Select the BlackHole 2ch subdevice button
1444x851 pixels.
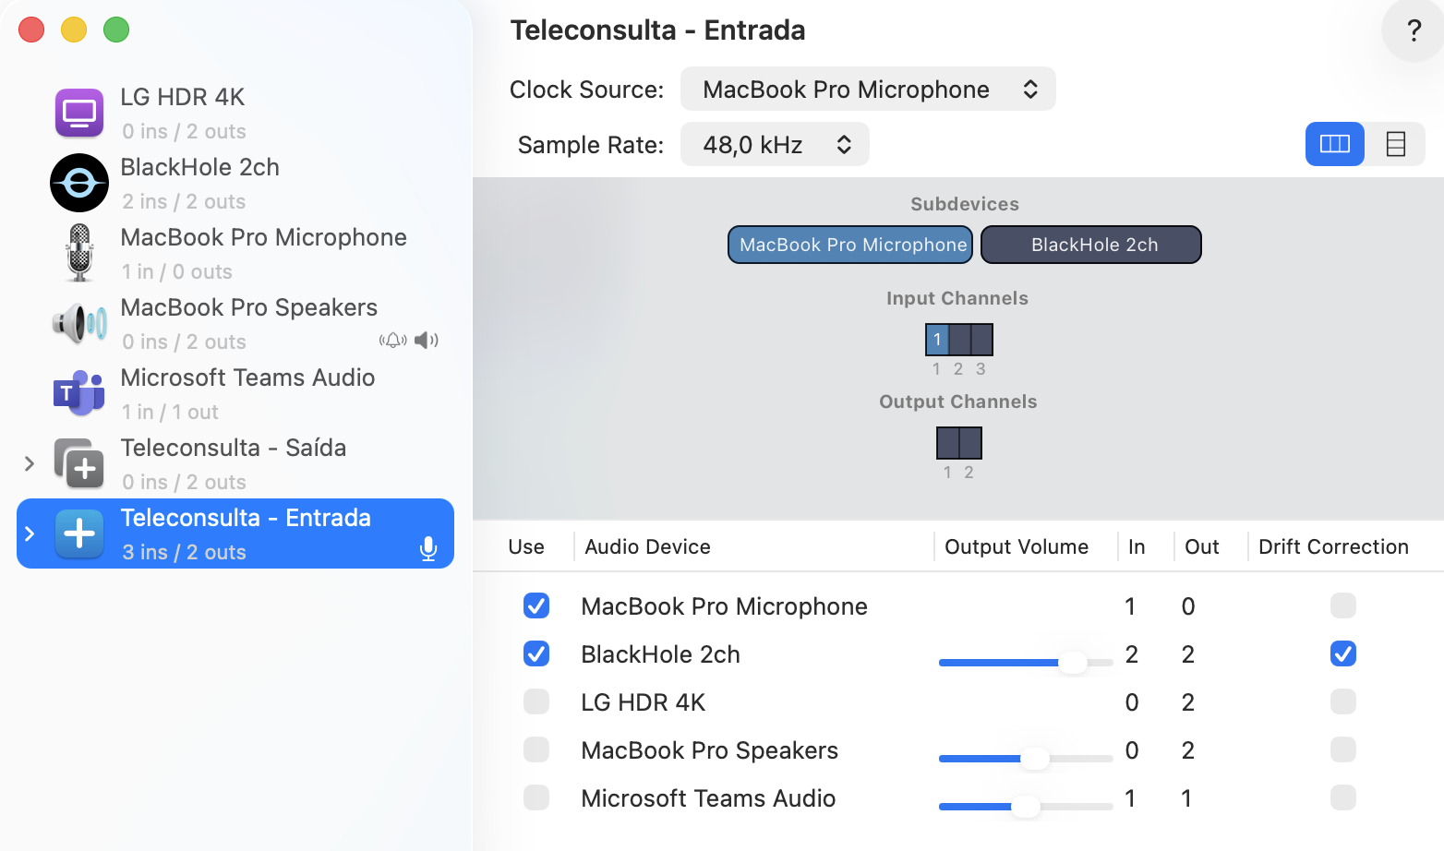point(1091,245)
